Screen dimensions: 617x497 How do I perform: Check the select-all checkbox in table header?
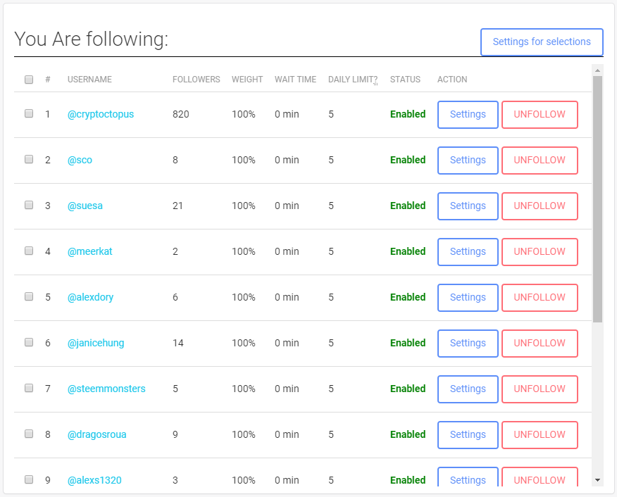(x=29, y=80)
